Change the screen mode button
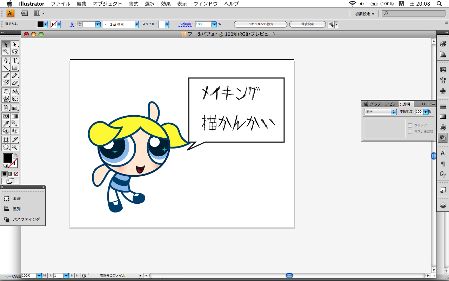 pos(10,181)
